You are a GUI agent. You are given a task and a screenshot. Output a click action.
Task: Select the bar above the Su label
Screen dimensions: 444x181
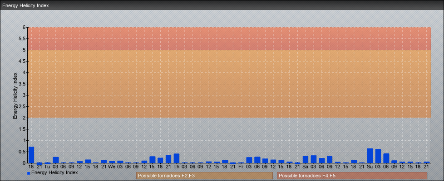tap(370, 156)
